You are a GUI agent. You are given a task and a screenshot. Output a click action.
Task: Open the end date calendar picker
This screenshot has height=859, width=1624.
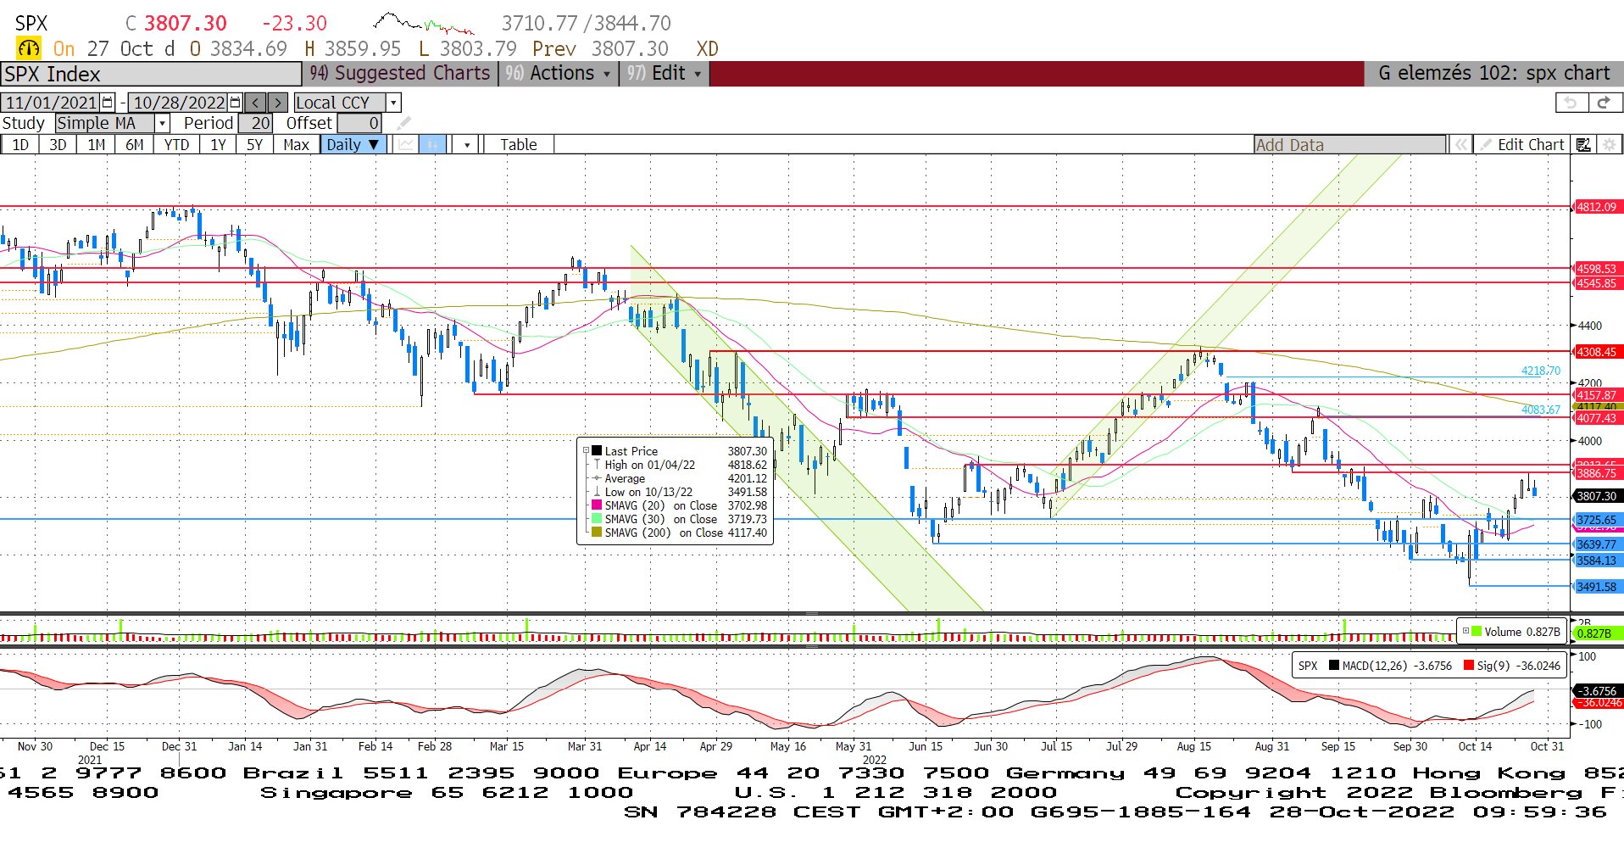[x=235, y=103]
